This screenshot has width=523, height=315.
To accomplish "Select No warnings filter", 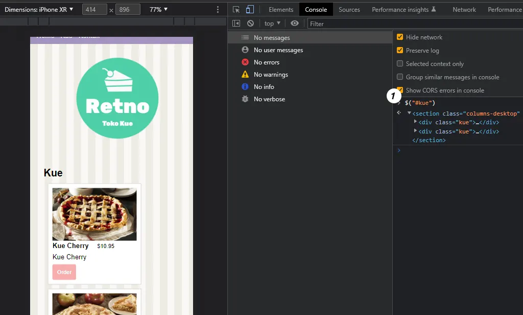I will click(310, 75).
